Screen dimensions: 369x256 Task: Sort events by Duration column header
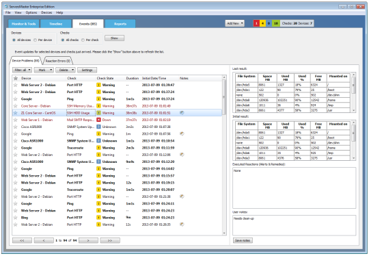133,78
